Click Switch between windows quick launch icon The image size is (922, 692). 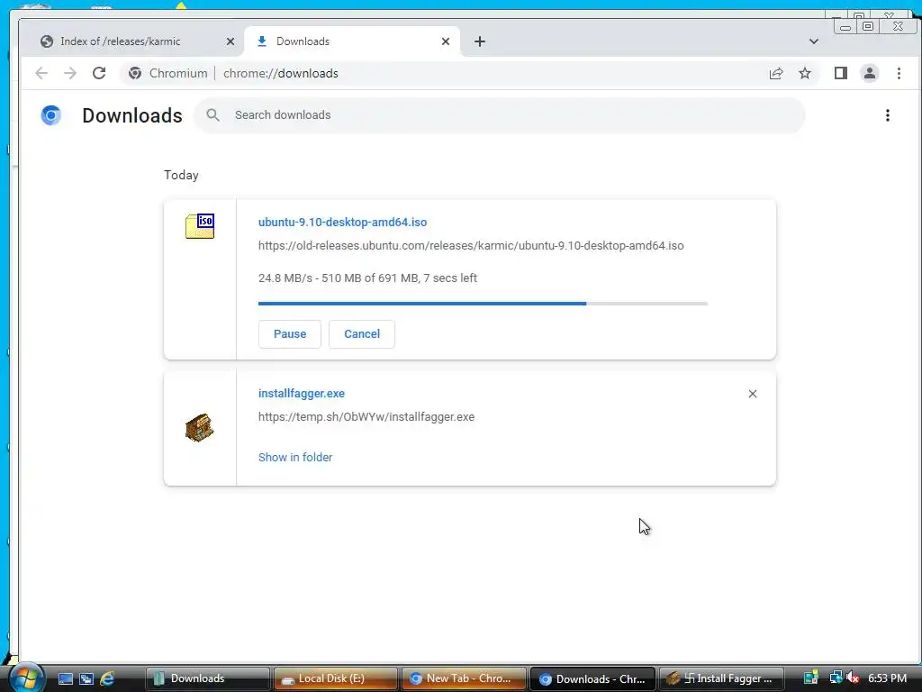tap(86, 678)
